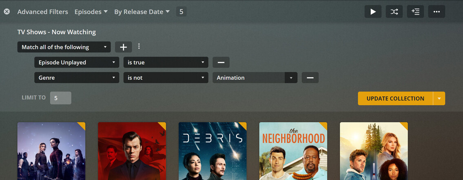Change the 'is true' condition dropdown
The height and width of the screenshot is (180, 463).
(166, 62)
